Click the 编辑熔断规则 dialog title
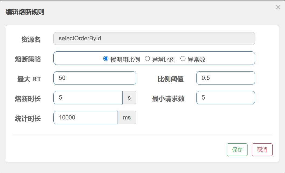This screenshot has width=285, height=173. pyautogui.click(x=25, y=12)
